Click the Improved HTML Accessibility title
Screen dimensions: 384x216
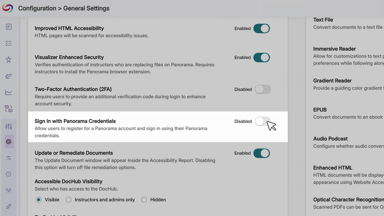[x=69, y=28]
